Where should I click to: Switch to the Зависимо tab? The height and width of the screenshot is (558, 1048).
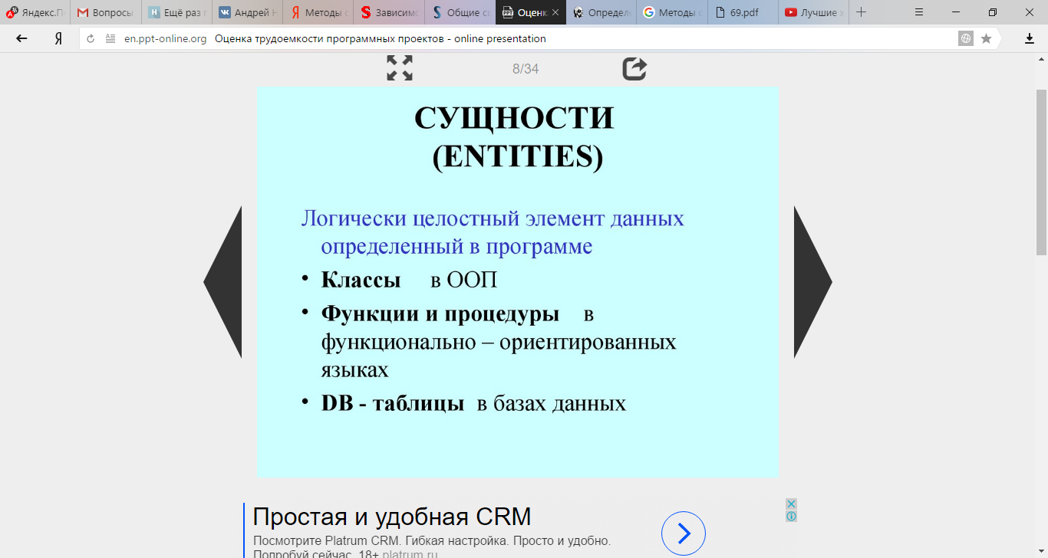(389, 12)
